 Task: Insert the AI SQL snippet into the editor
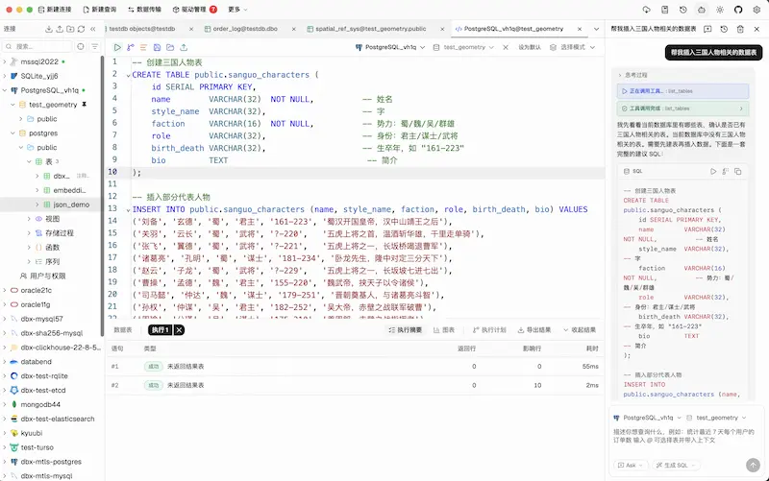click(726, 172)
